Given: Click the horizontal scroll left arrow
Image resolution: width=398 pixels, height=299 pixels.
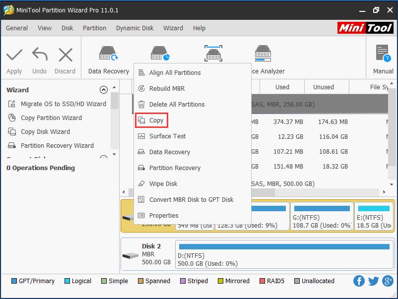Looking at the screenshot, I should pyautogui.click(x=124, y=192).
